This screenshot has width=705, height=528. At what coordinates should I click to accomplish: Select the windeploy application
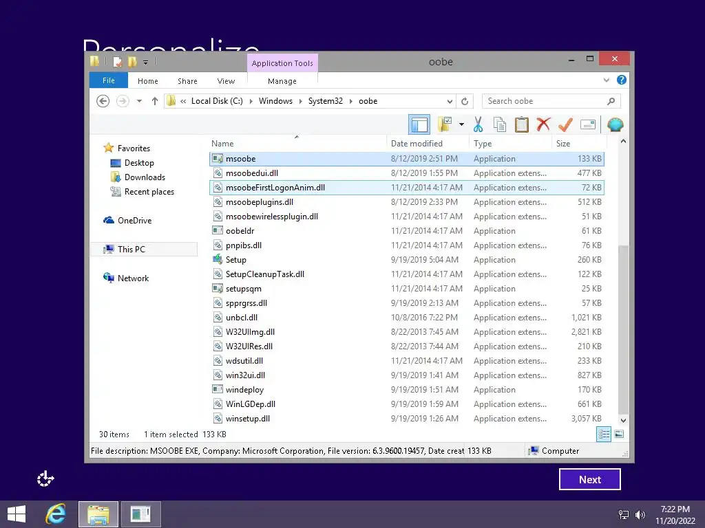[406, 389]
